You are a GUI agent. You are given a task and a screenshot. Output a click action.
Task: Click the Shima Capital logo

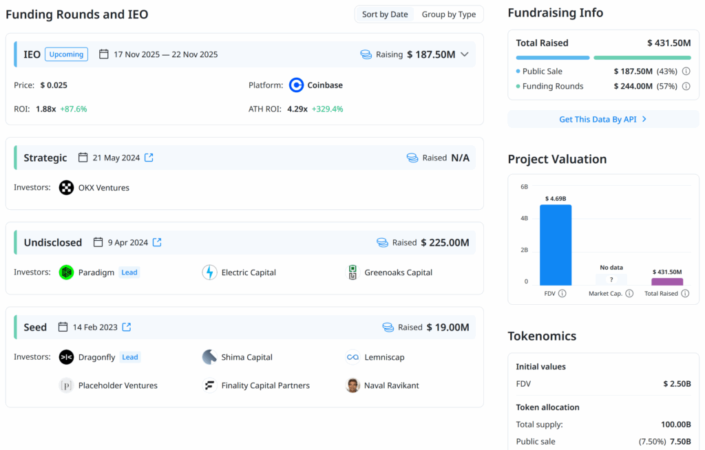[209, 356]
